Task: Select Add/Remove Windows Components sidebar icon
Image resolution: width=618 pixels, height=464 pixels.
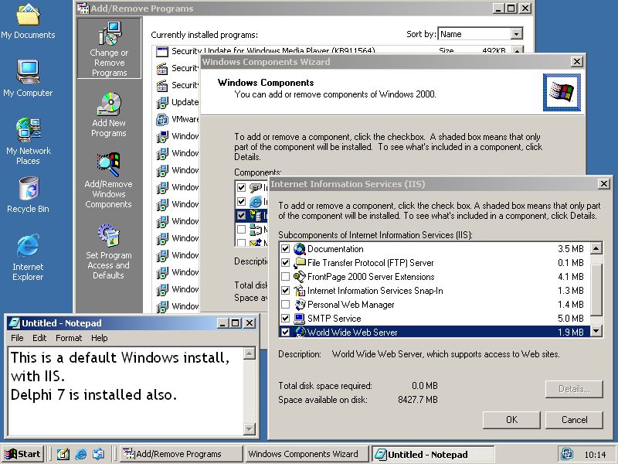Action: pos(108,181)
